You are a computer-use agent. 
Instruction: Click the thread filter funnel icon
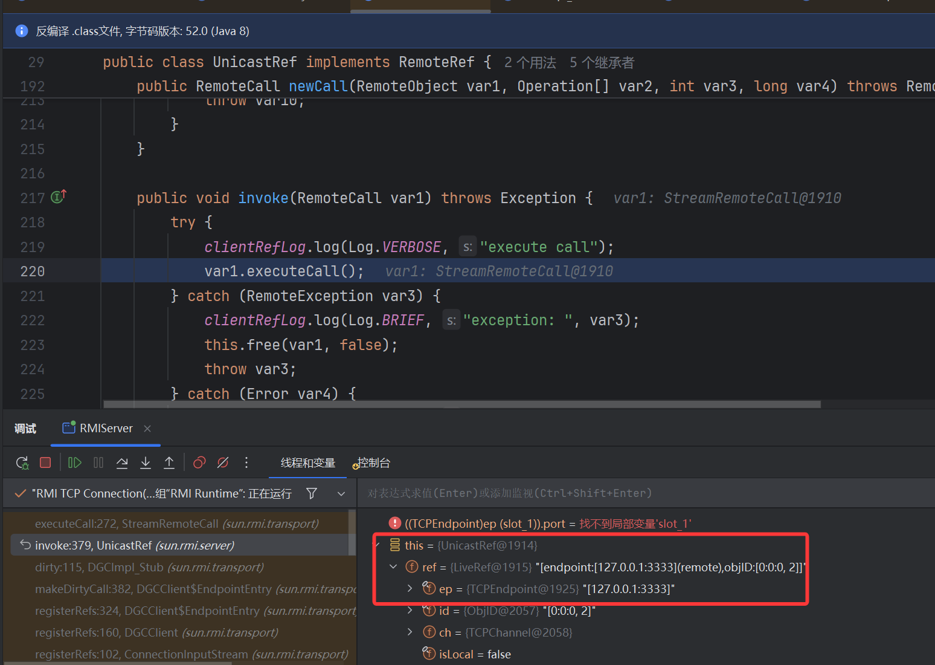pos(312,493)
